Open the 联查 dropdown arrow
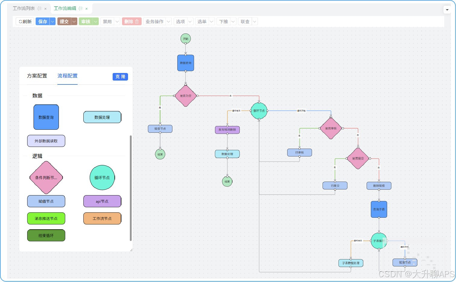 [x=255, y=21]
